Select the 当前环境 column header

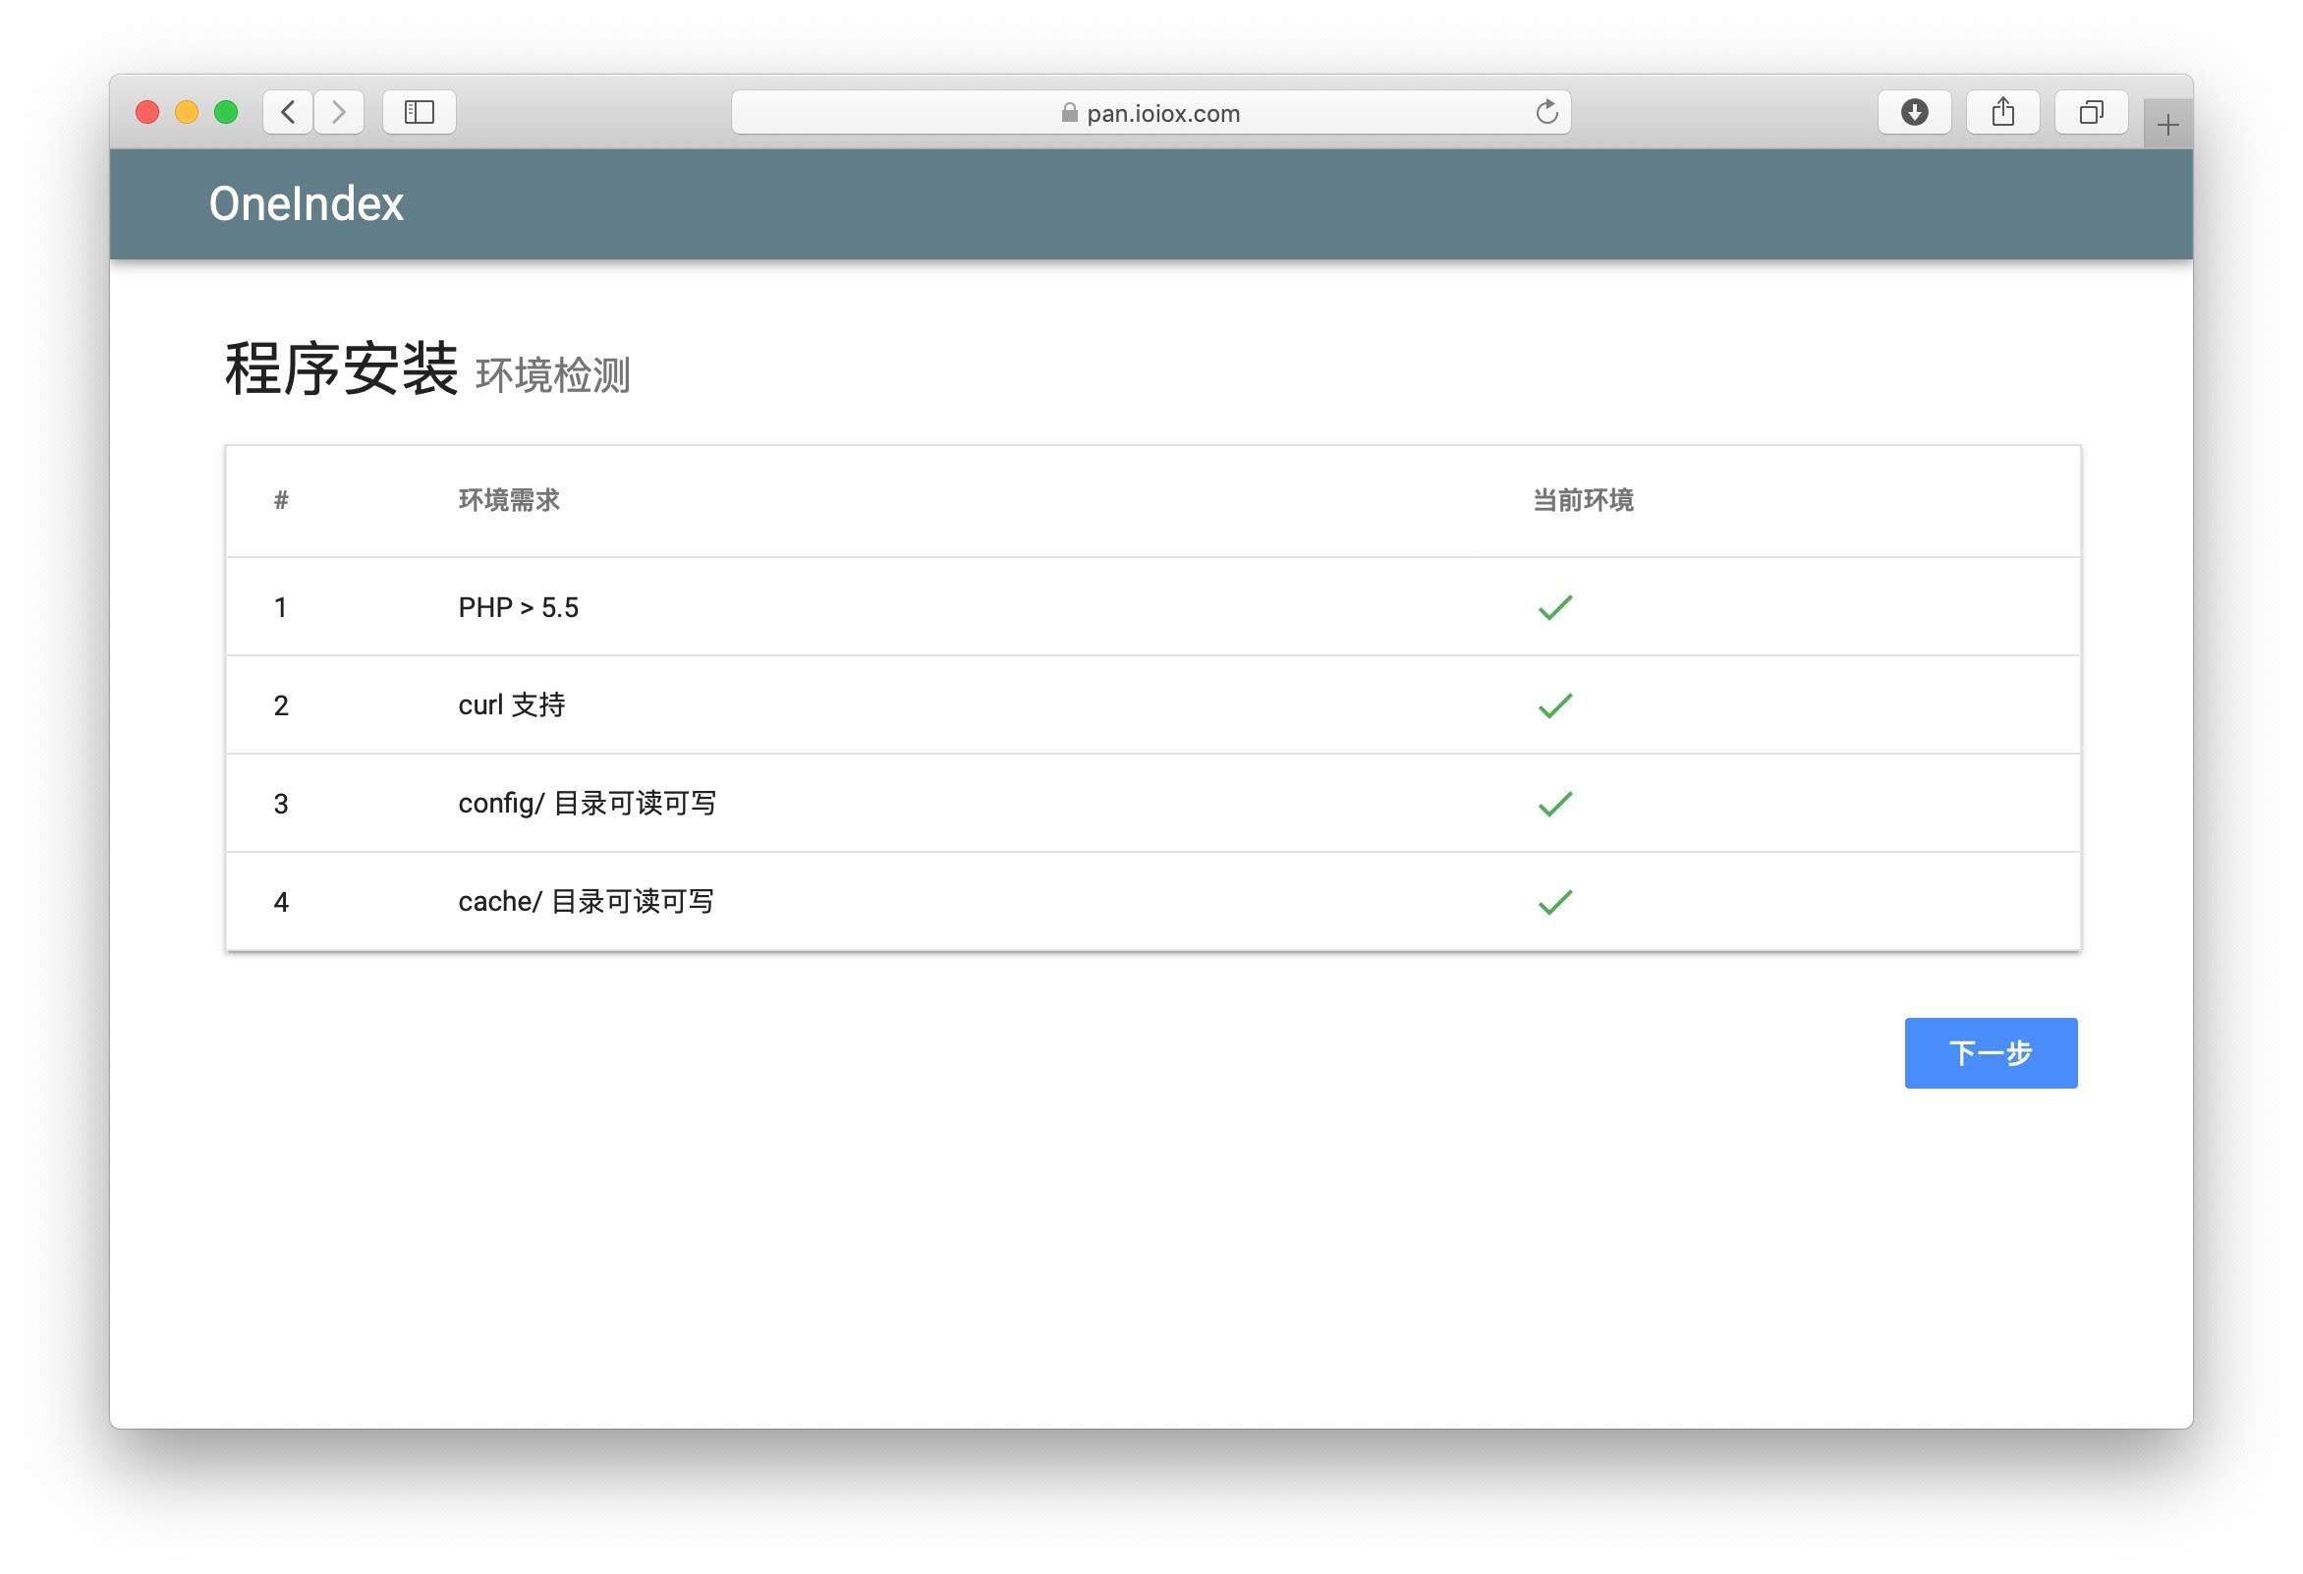1583,500
